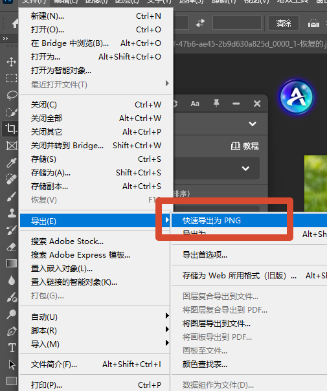
Task: Click the pin icon in floating panel
Action: [x=216, y=103]
